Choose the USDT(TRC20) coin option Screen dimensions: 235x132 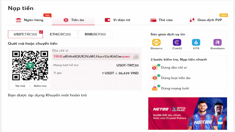pyautogui.click(x=25, y=34)
